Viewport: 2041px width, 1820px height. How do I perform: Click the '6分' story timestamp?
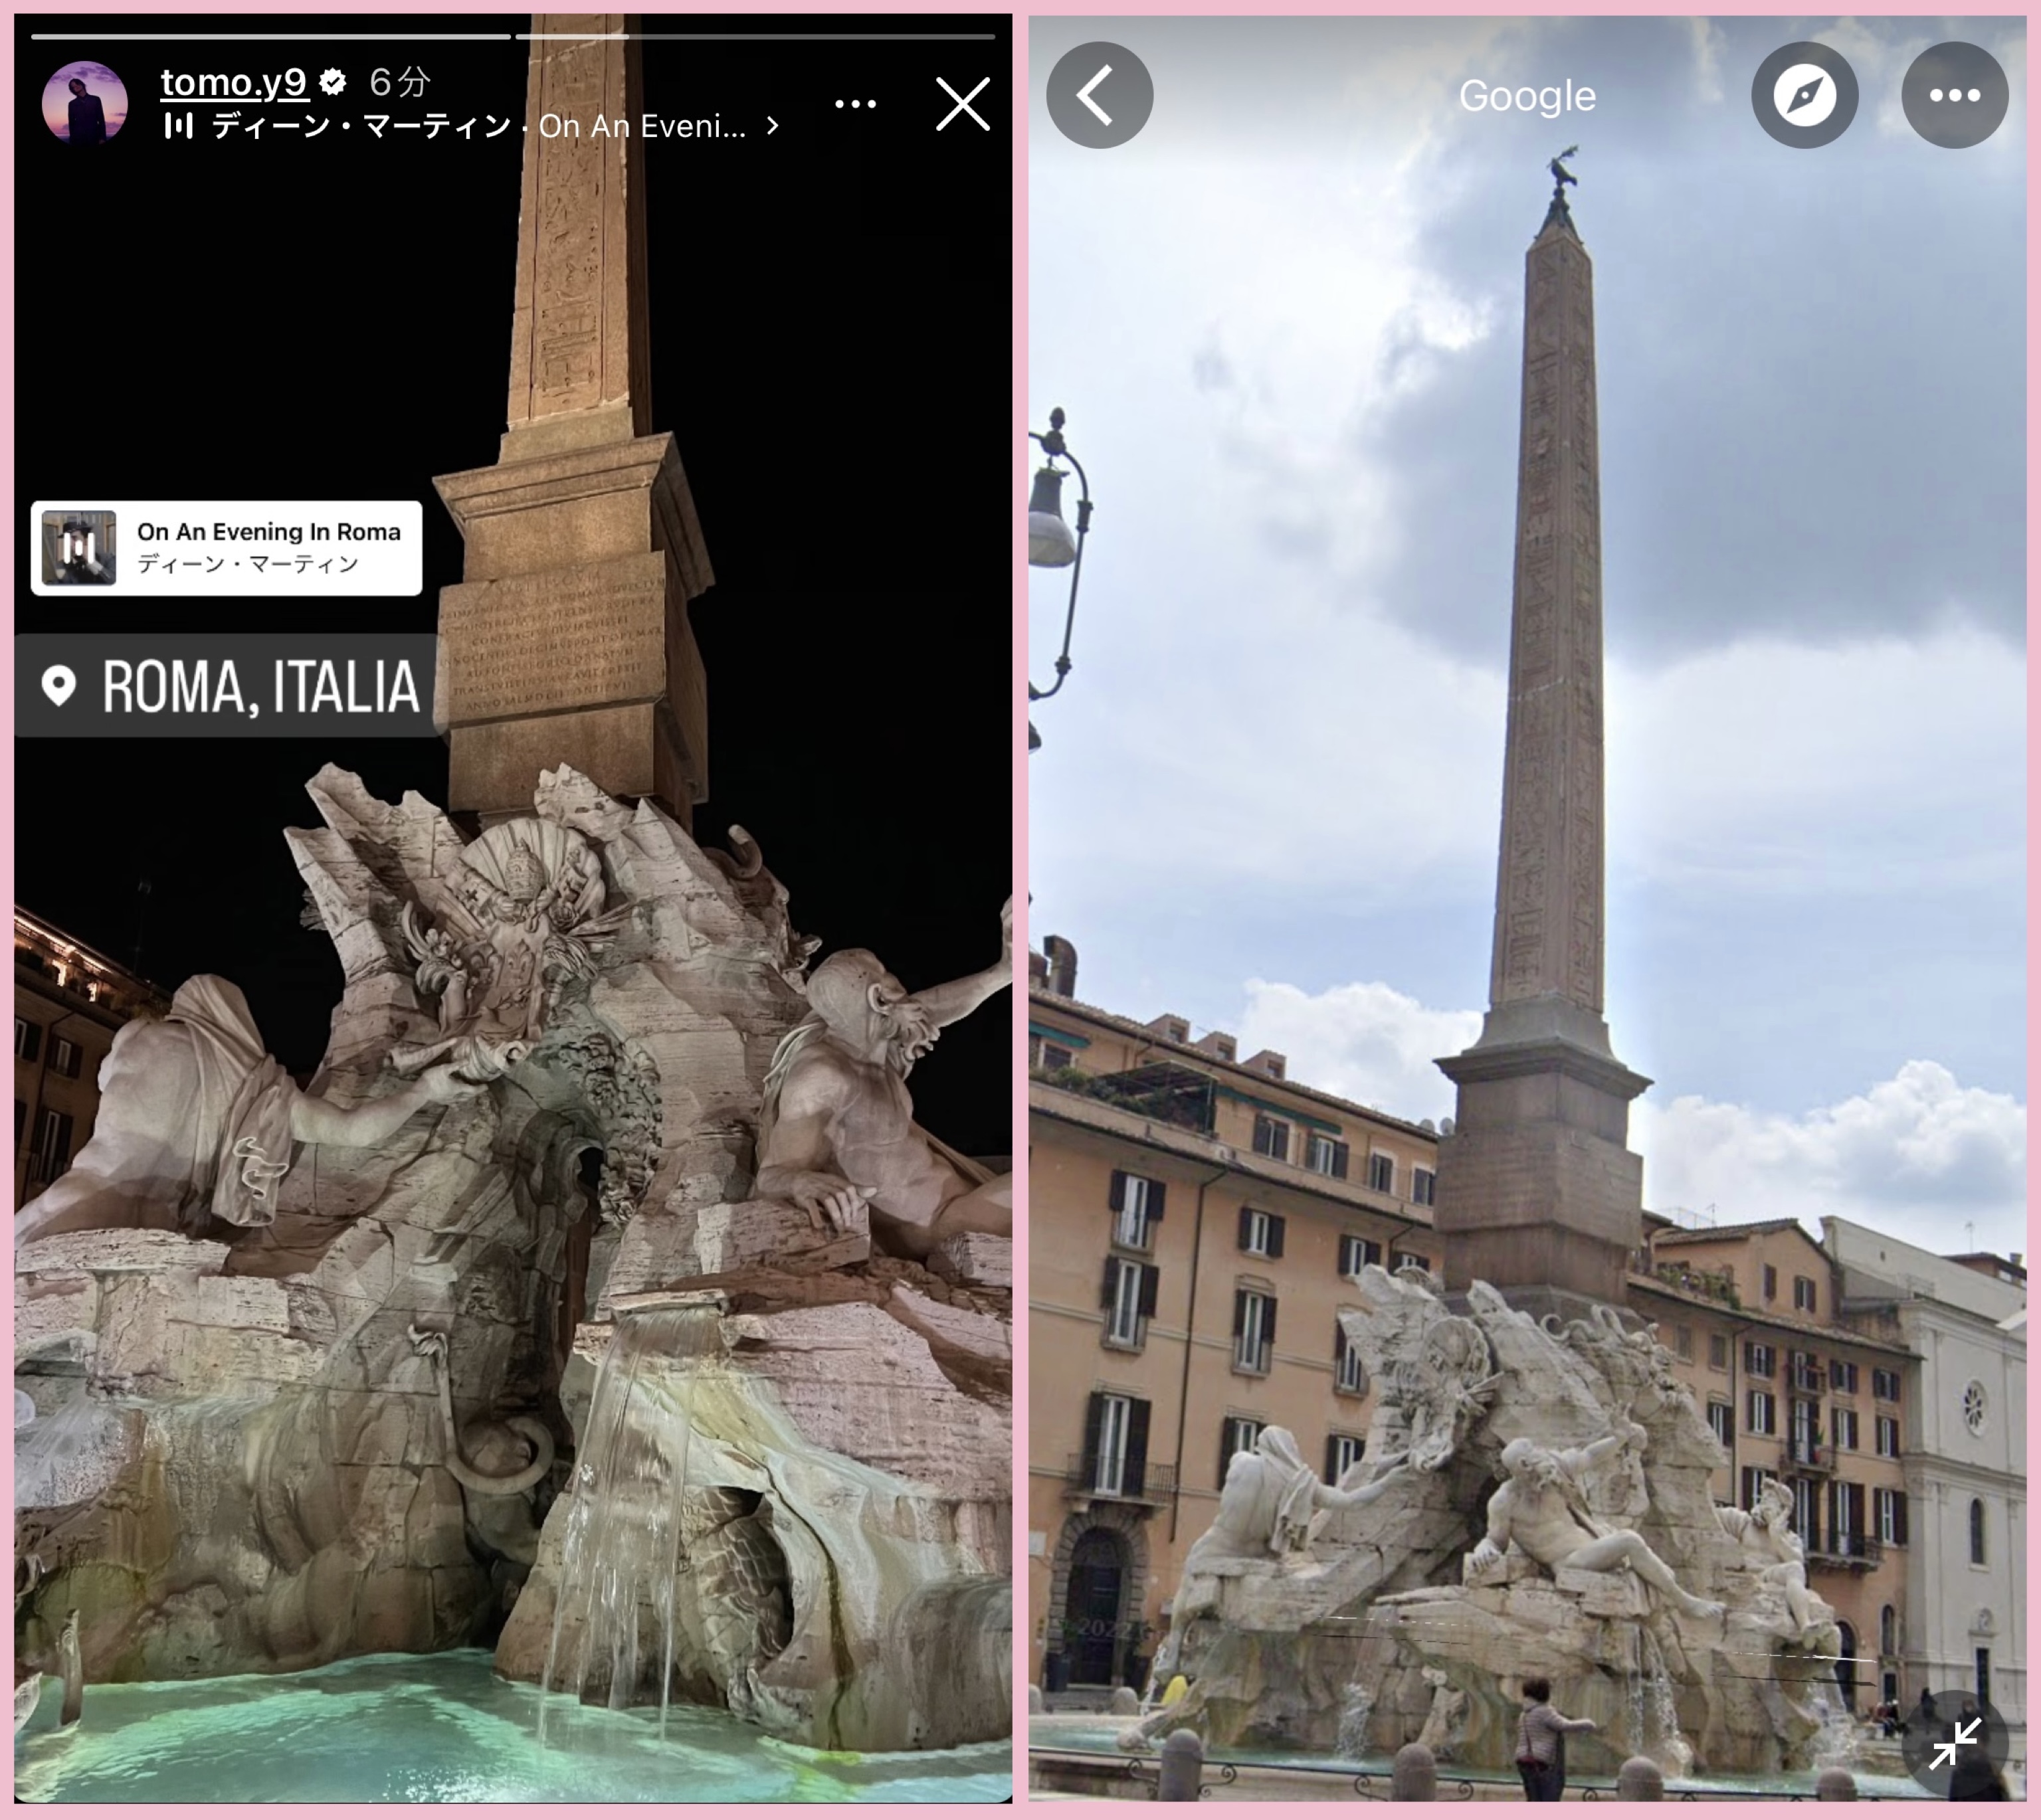(399, 82)
